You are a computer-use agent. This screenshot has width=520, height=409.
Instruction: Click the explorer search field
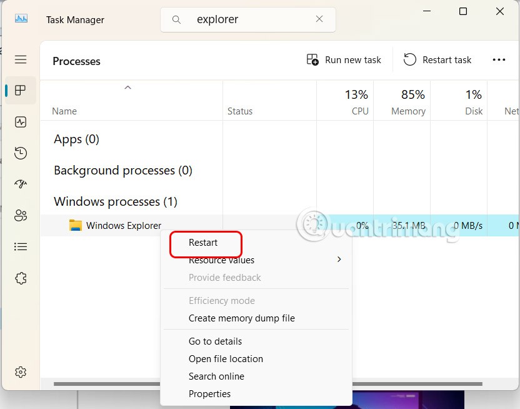click(250, 19)
